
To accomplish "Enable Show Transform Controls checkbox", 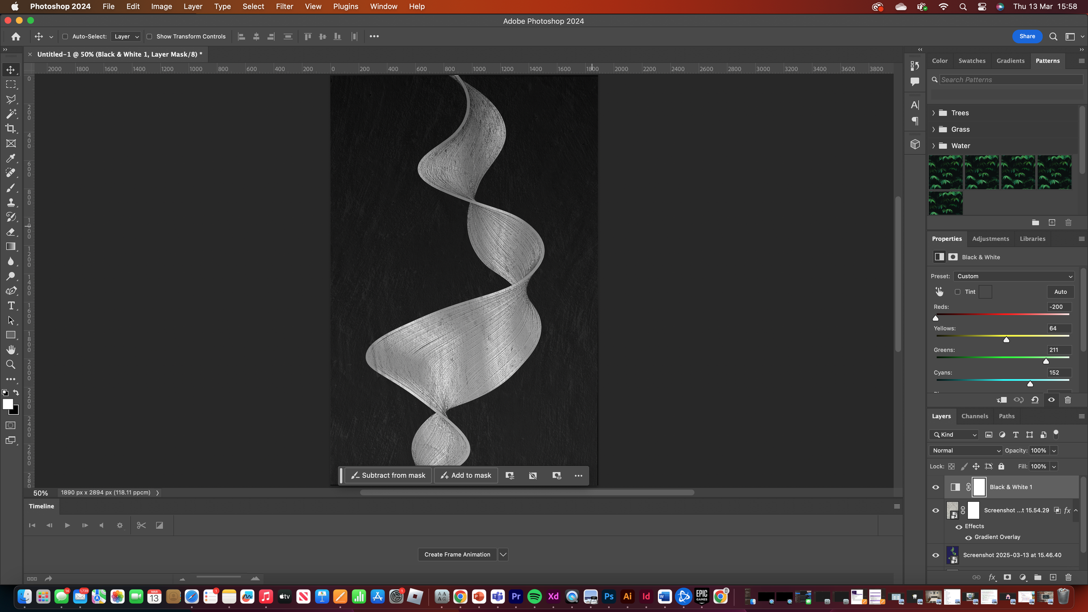I will click(x=149, y=37).
